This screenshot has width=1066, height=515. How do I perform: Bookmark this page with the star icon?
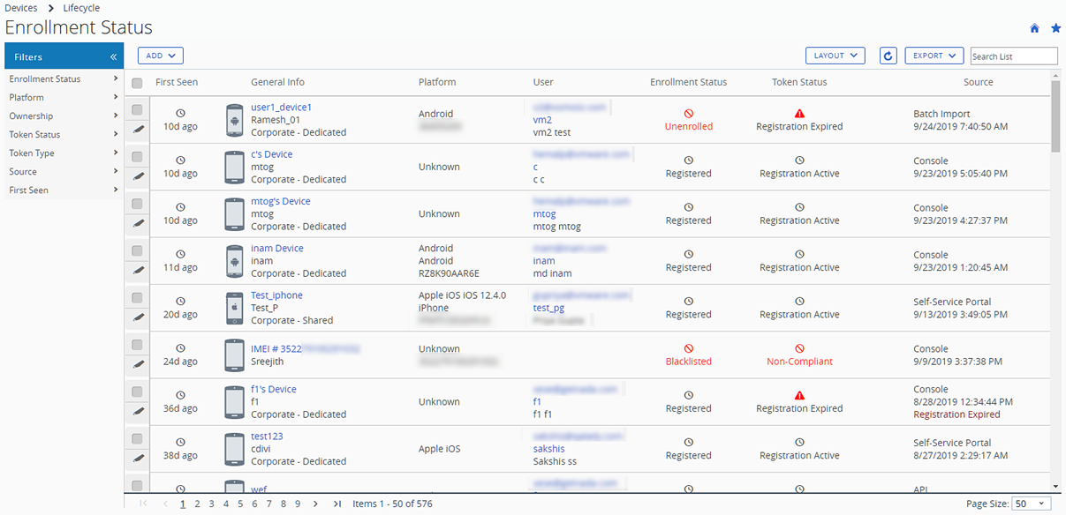[x=1055, y=28]
